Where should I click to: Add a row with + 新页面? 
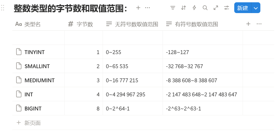pos(28,123)
